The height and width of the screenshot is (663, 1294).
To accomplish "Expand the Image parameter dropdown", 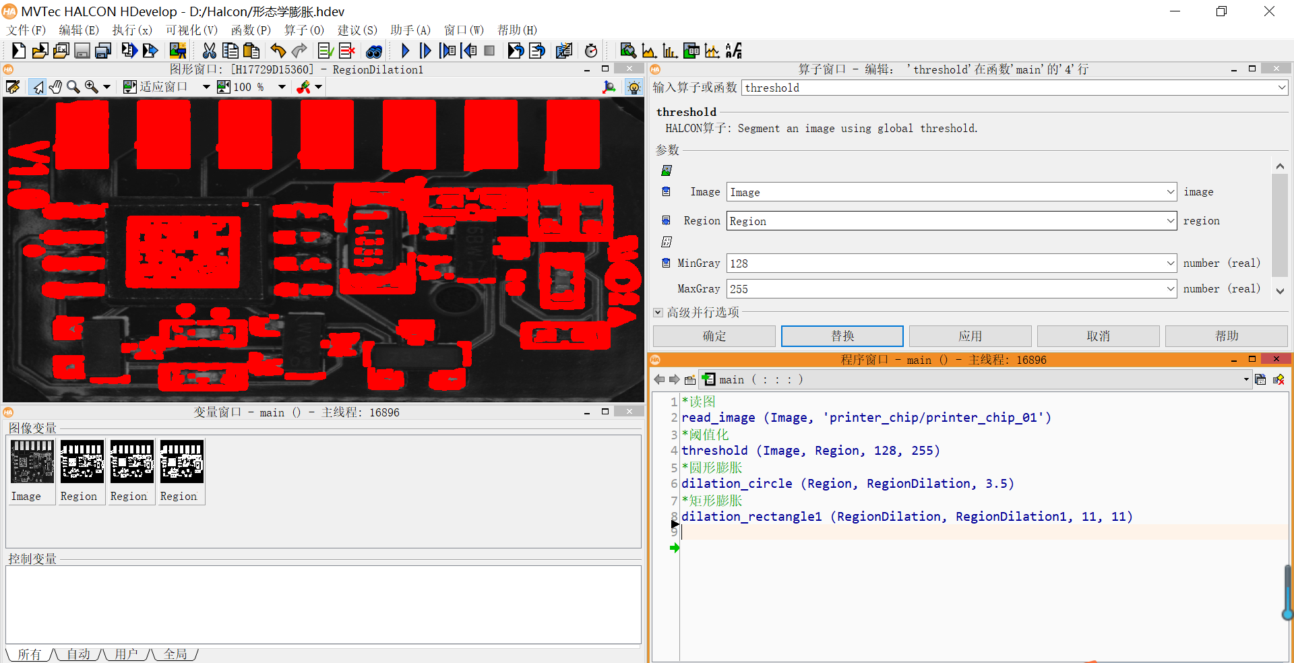I will click(1171, 192).
